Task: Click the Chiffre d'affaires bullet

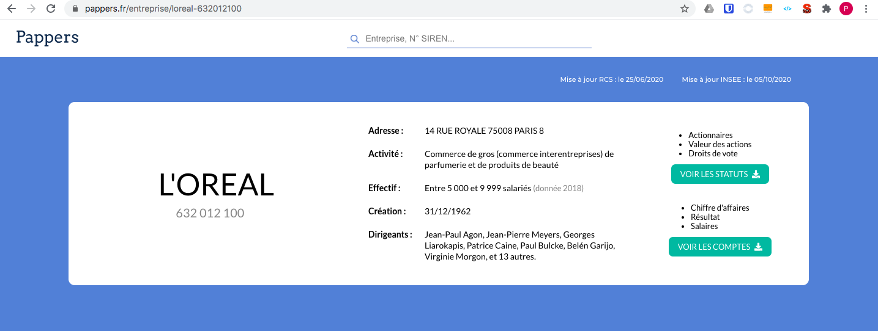Action: coord(720,208)
